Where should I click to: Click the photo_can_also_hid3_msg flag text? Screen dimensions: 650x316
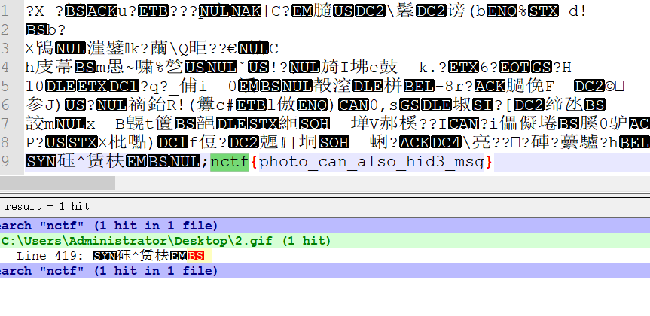[x=371, y=162]
